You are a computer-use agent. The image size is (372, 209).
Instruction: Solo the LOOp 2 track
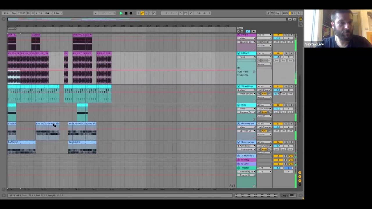point(286,53)
